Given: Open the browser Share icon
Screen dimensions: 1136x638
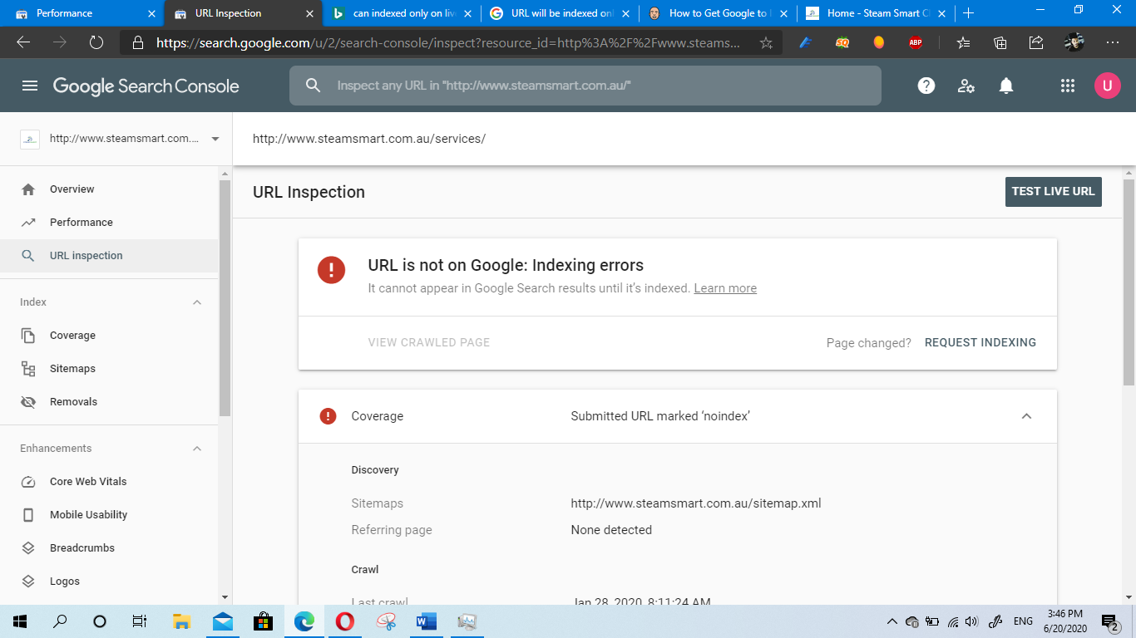Looking at the screenshot, I should pos(1036,42).
